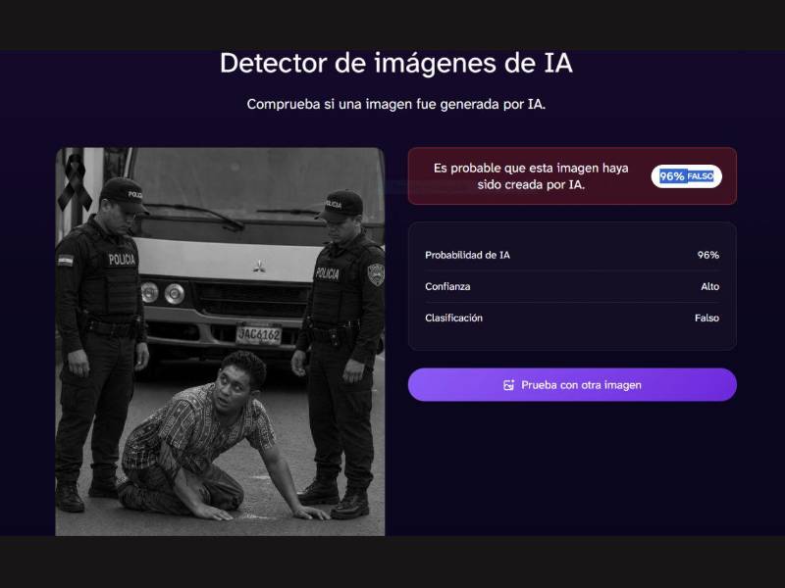The height and width of the screenshot is (588, 785).
Task: Click 'Comprueba si una imagen fue generada por IA.'
Action: [x=396, y=104]
